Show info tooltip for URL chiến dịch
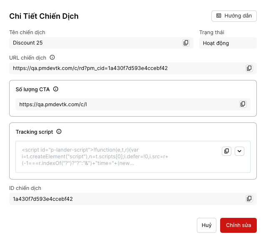The width and height of the screenshot is (266, 242). pyautogui.click(x=52, y=57)
